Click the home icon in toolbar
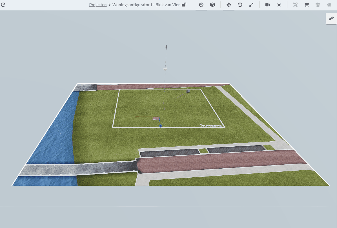 pyautogui.click(x=329, y=5)
